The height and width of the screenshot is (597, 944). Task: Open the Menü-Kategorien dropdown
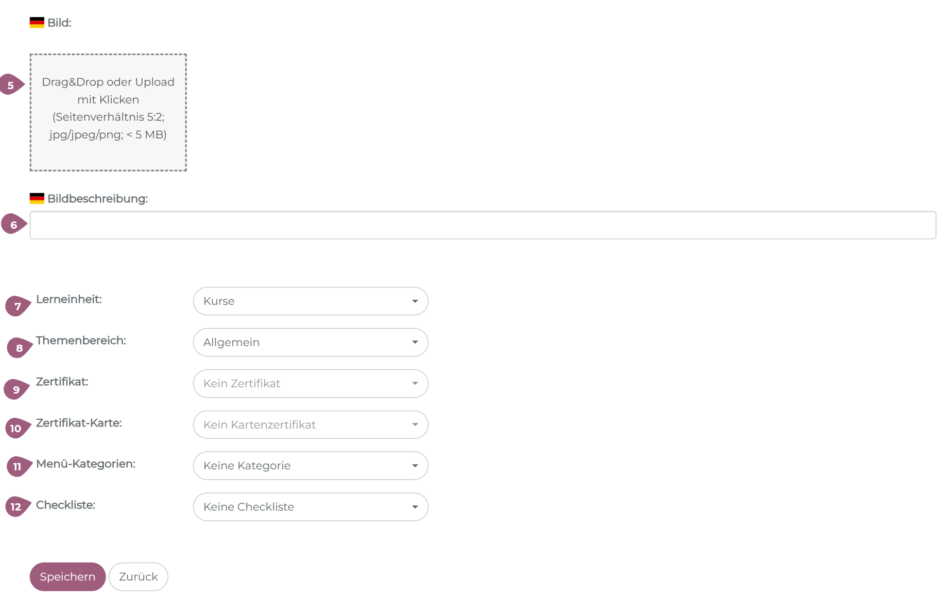tap(310, 466)
